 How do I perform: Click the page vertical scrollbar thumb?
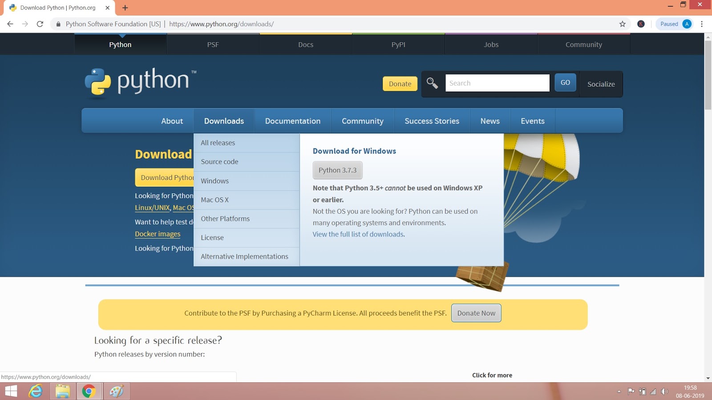pyautogui.click(x=708, y=75)
